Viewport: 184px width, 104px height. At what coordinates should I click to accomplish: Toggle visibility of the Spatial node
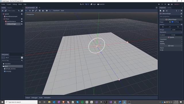pyautogui.click(x=22, y=14)
